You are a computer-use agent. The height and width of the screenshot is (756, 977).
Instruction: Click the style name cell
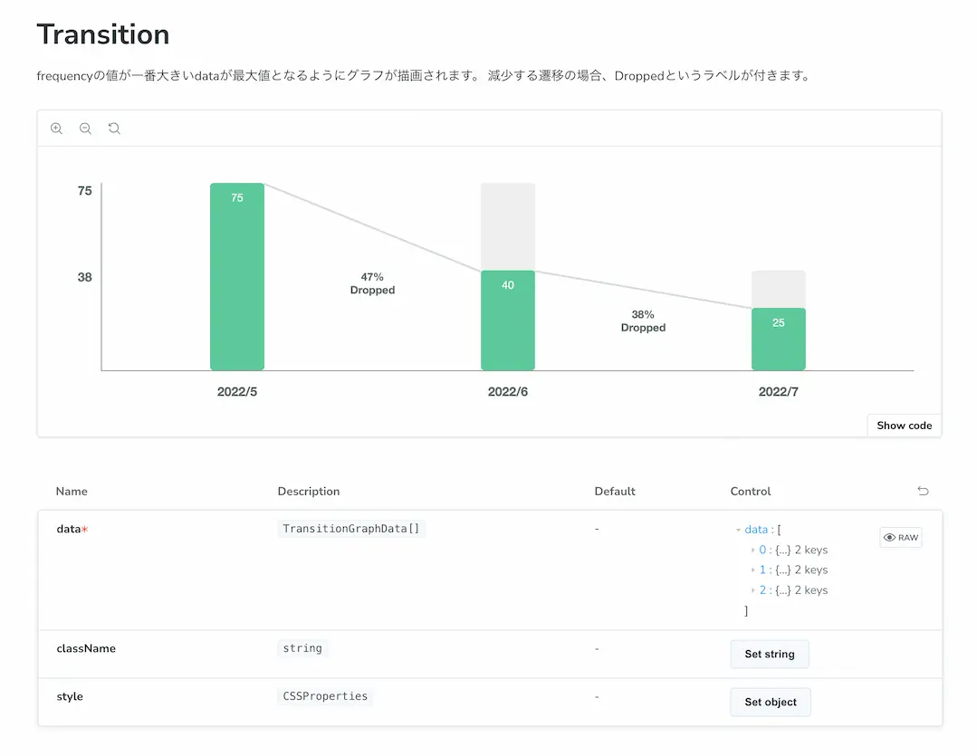pyautogui.click(x=70, y=697)
